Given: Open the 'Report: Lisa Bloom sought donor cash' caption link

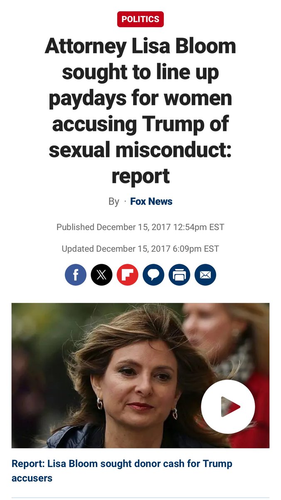Looking at the screenshot, I should point(121,463).
